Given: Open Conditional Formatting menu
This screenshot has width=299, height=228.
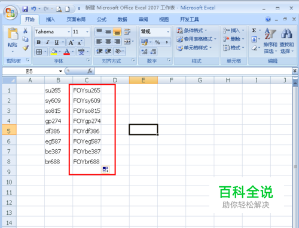Looking at the screenshot, I should (x=192, y=30).
